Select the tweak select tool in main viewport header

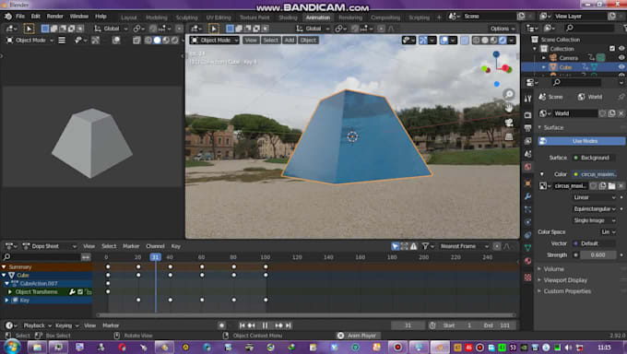(x=214, y=29)
